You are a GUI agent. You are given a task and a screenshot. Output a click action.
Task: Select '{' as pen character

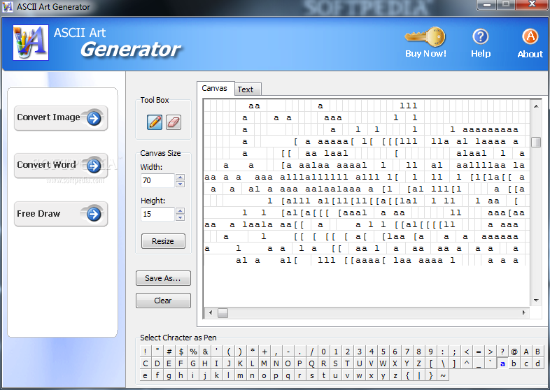click(407, 375)
